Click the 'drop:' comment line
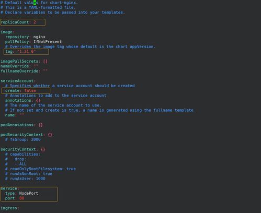The width and height of the screenshot is (261, 213). click(x=16, y=159)
